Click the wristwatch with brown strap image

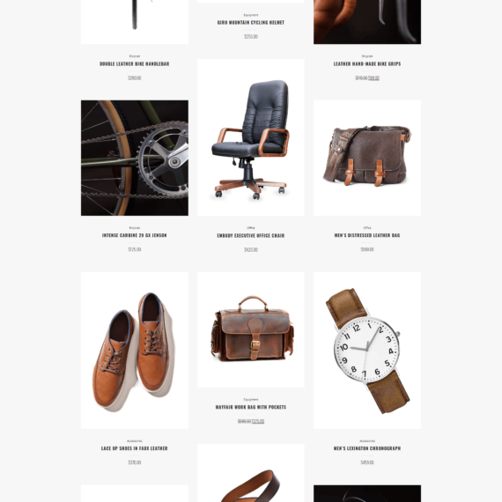pos(367,350)
